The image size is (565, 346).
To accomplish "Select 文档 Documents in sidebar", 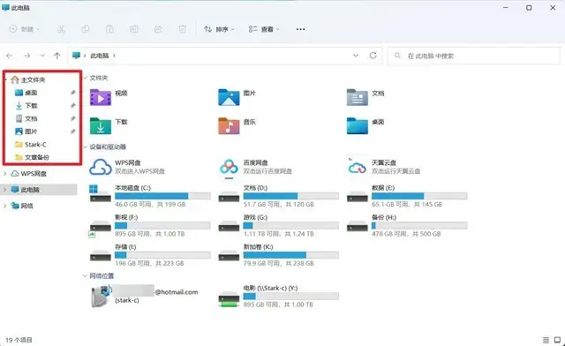I will (x=31, y=118).
